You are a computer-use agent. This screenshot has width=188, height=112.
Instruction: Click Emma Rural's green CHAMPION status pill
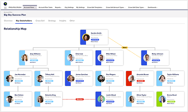click(171, 101)
